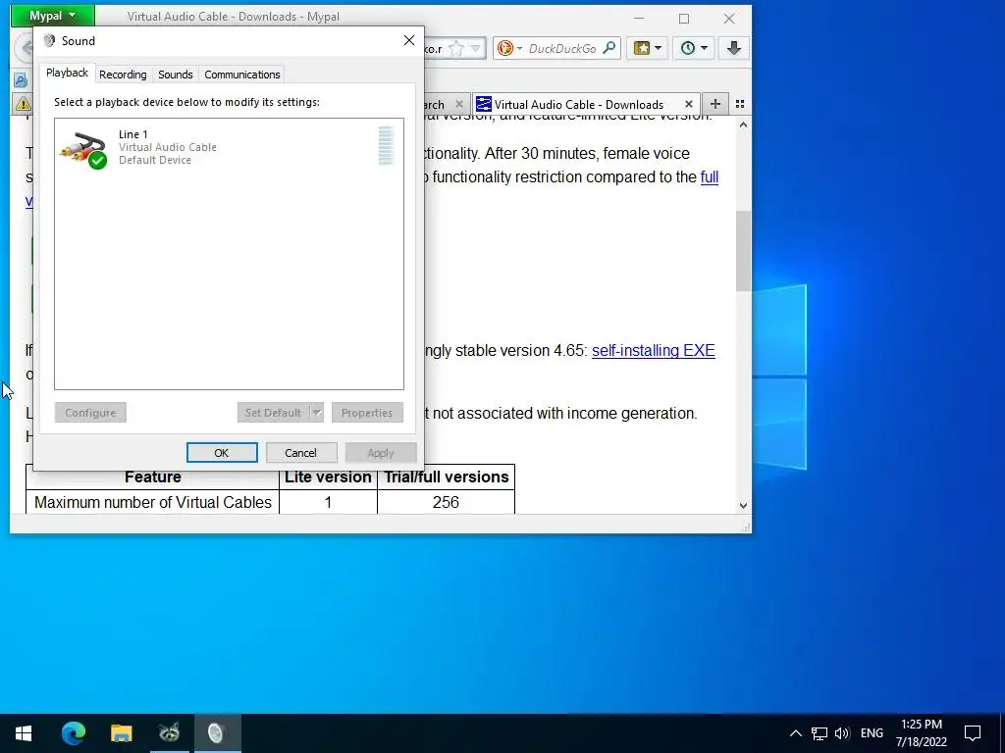Switch to the Playback tab
This screenshot has width=1005, height=753.
67,73
